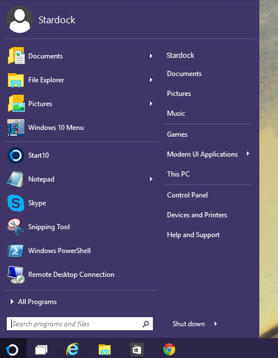Open Control Panel
278x358 pixels.
tap(187, 195)
